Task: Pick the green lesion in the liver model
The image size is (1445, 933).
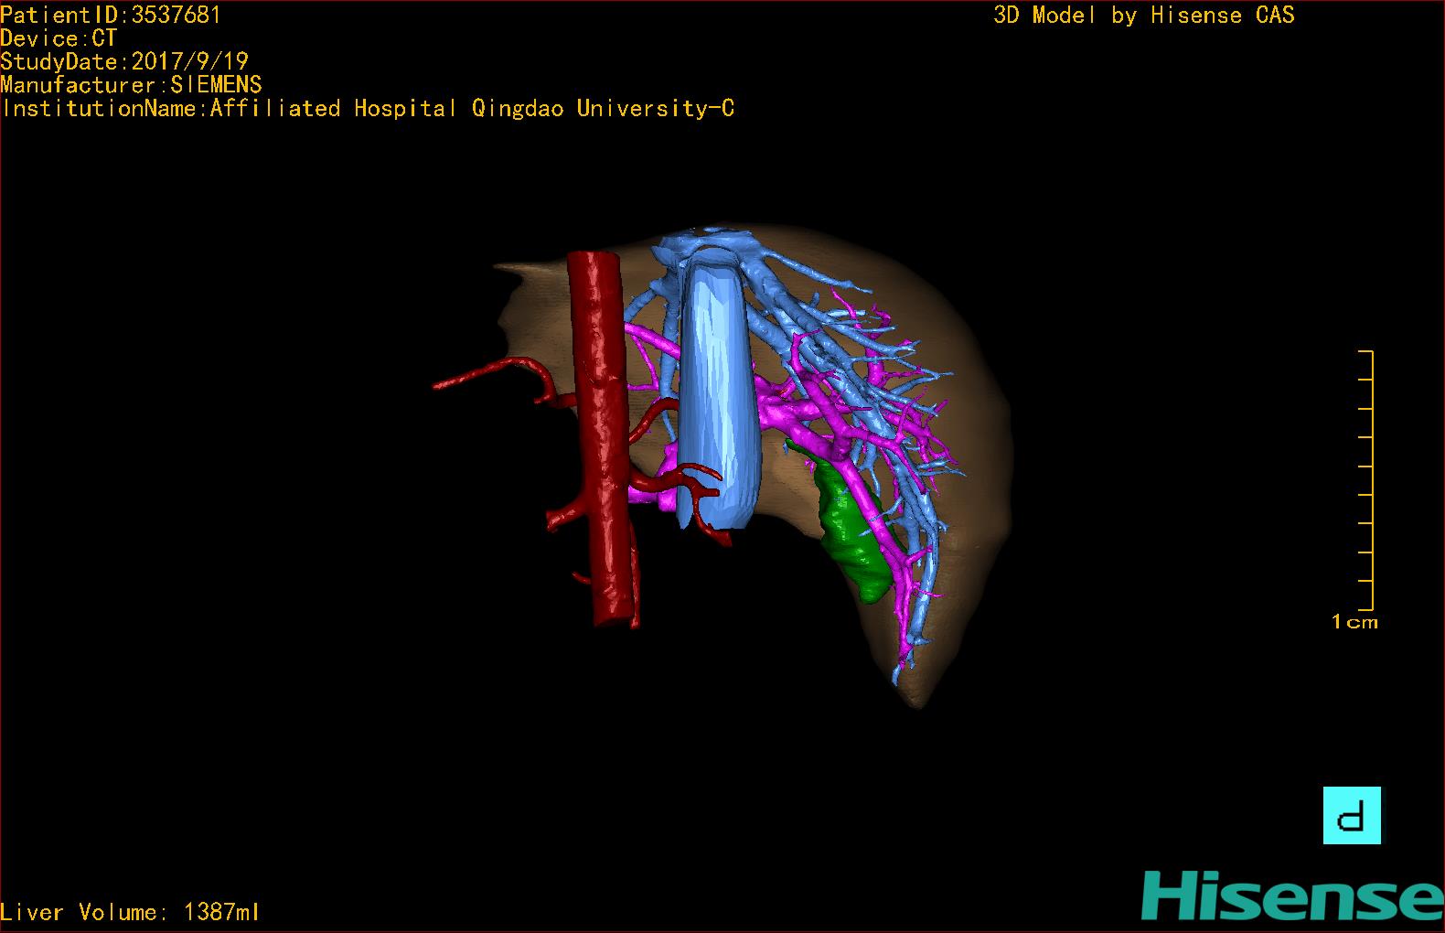Action: [x=855, y=532]
